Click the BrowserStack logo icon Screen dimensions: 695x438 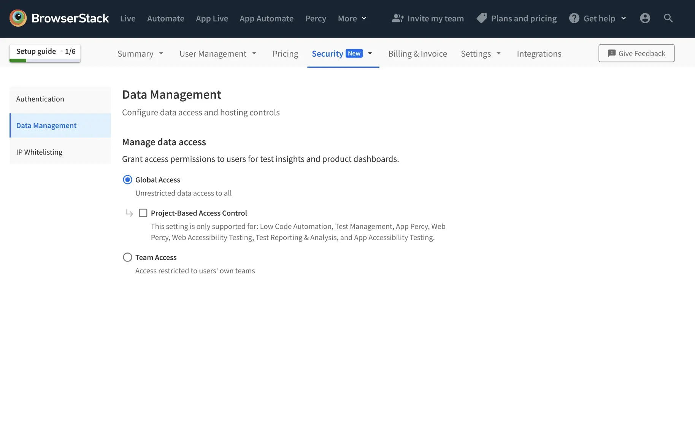tap(18, 18)
